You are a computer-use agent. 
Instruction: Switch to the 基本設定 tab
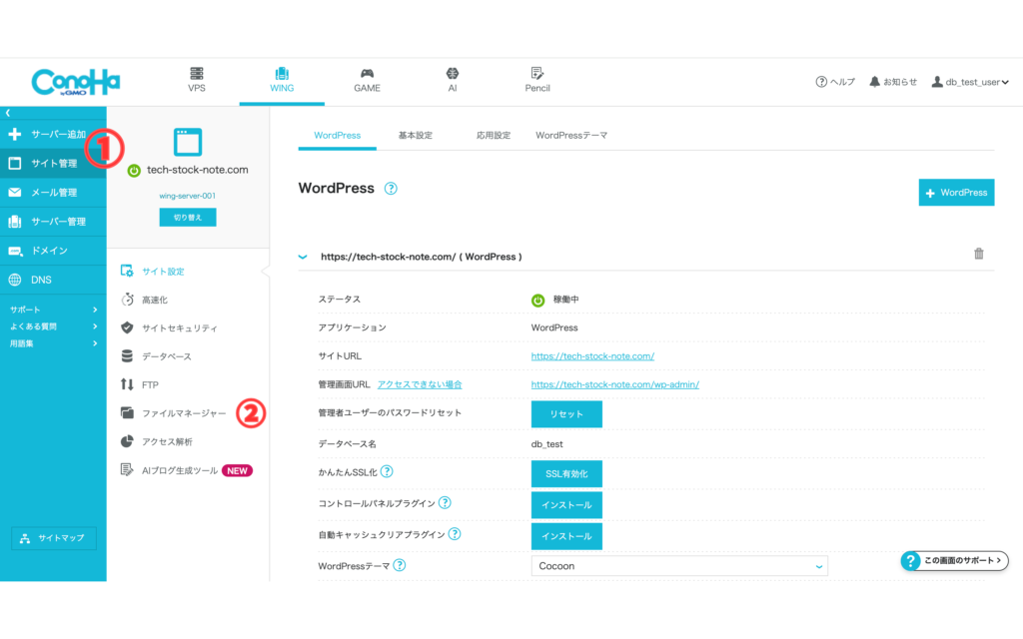click(x=415, y=135)
